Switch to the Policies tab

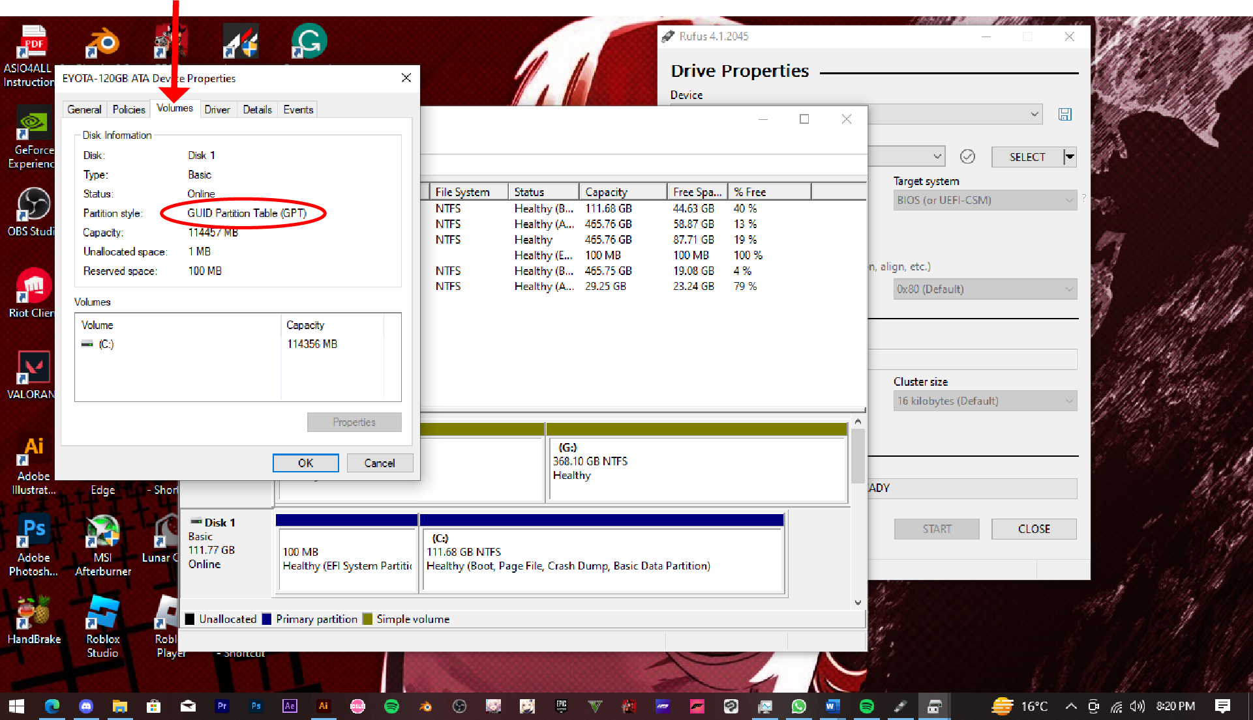(x=128, y=109)
